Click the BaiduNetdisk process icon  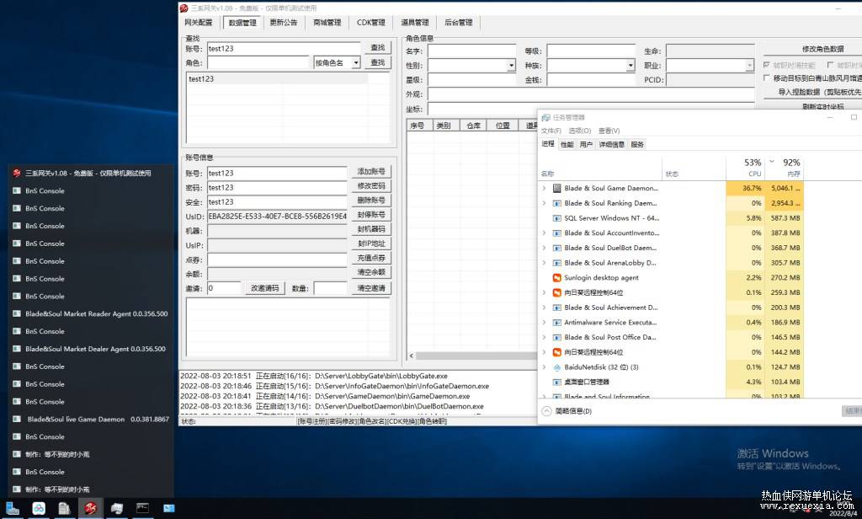click(x=556, y=367)
